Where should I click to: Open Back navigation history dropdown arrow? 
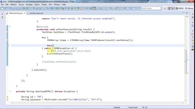coord(125,8)
